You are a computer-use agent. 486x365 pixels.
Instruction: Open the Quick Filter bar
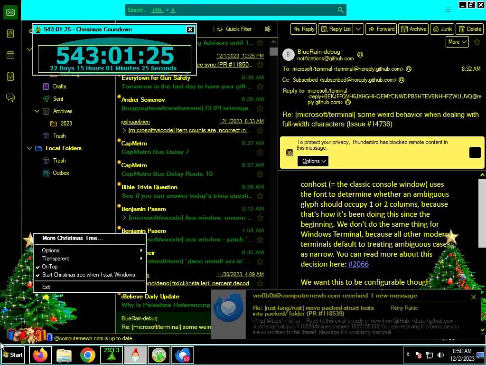234,29
